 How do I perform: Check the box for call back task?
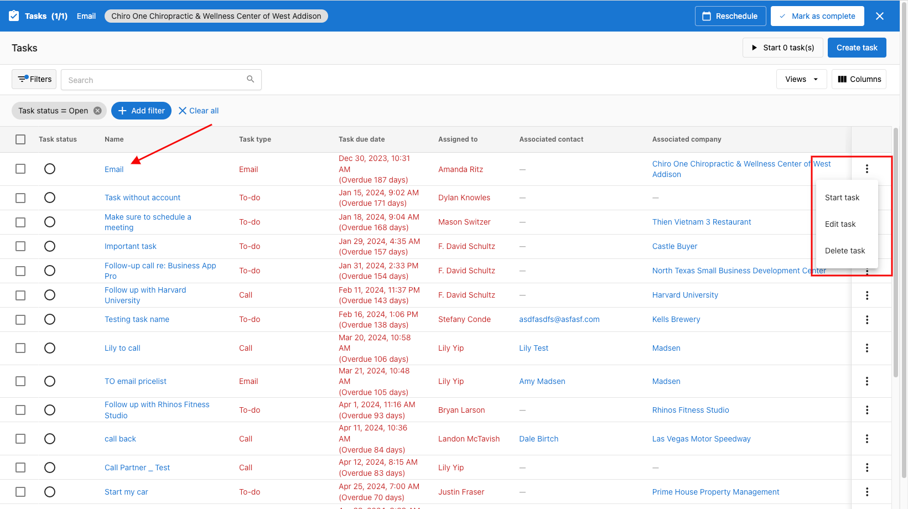[20, 439]
